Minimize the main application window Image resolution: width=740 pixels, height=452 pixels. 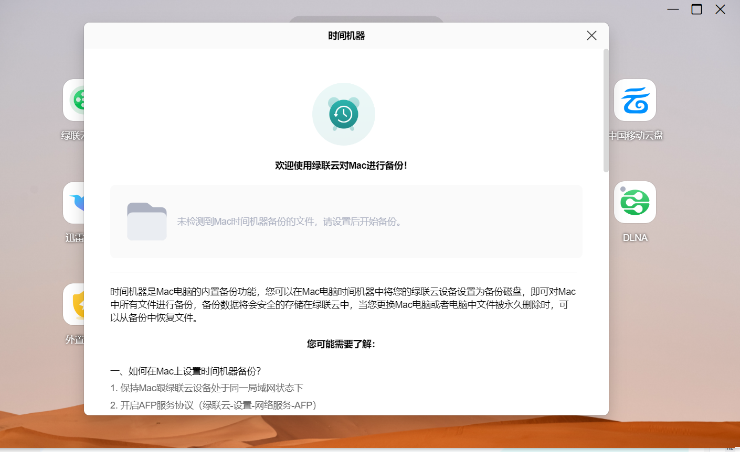pyautogui.click(x=673, y=9)
